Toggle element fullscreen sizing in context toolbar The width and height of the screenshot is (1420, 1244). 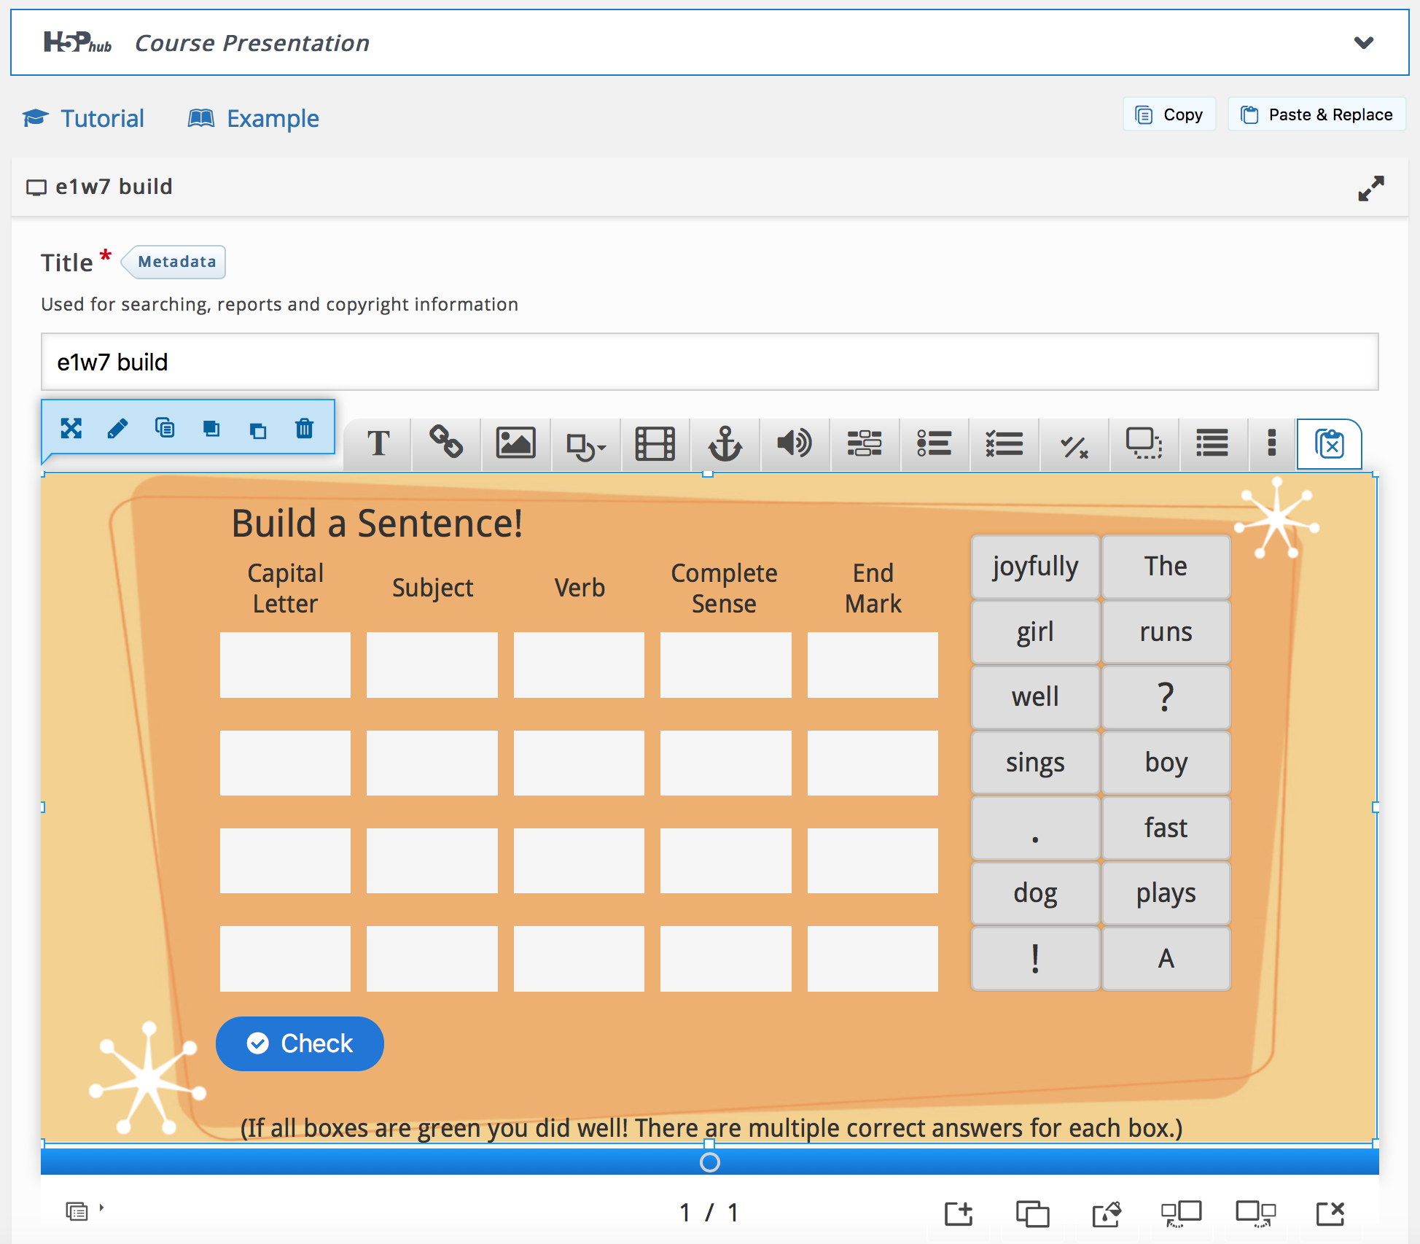pos(71,428)
